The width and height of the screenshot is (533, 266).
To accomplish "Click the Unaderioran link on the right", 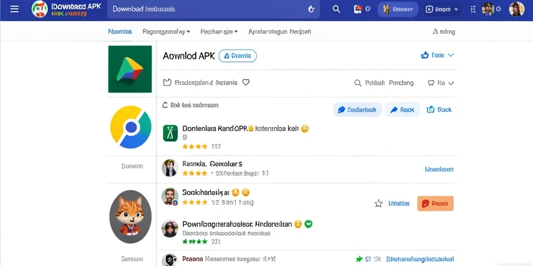I will (x=439, y=169).
